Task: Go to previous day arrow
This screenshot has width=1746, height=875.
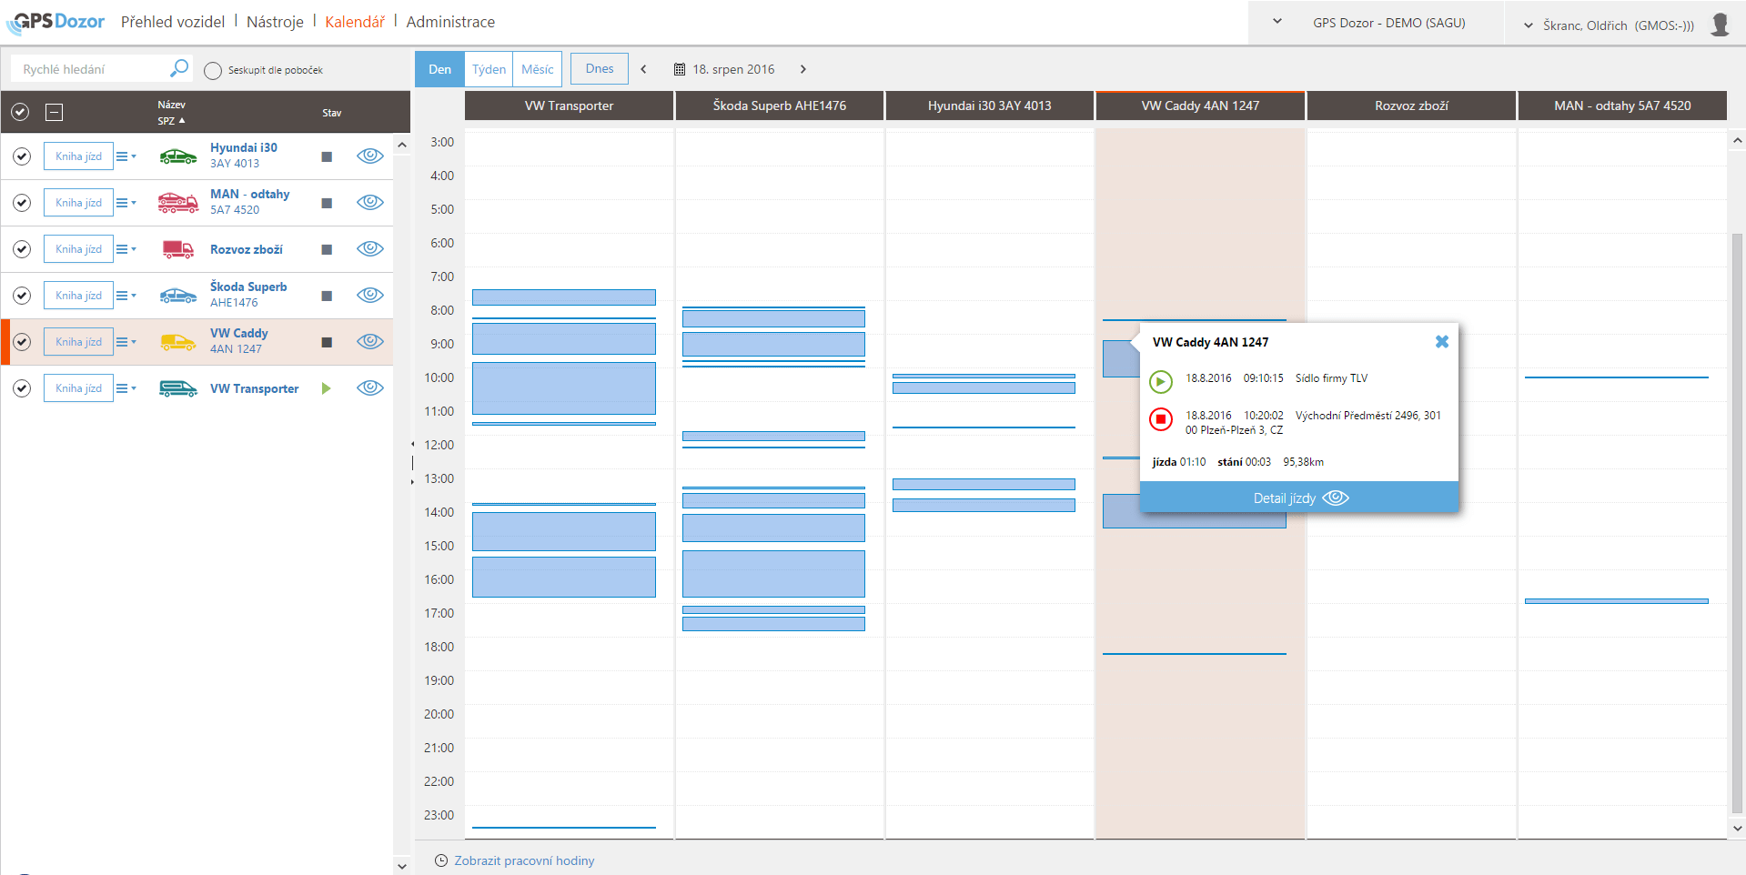Action: point(643,69)
